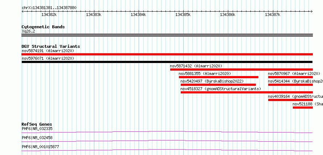323x155 pixels.
Task: Select the red bar under nsv5870967
Action: [290, 77]
